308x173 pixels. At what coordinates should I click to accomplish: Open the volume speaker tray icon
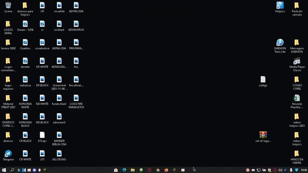coord(280,170)
